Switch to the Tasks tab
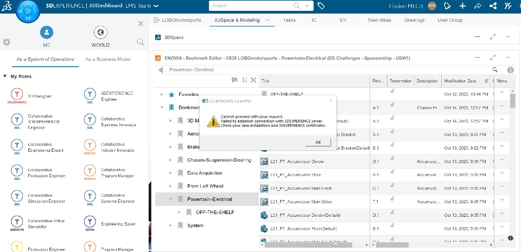Viewport: 521px width, 252px height. [x=289, y=20]
